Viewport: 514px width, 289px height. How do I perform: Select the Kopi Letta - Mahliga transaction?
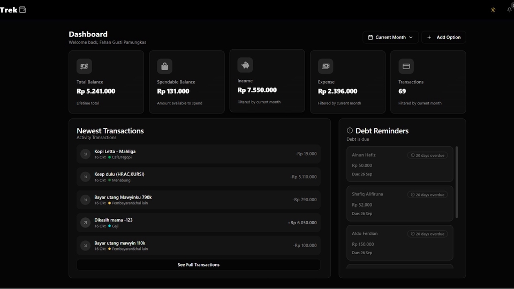tap(198, 154)
